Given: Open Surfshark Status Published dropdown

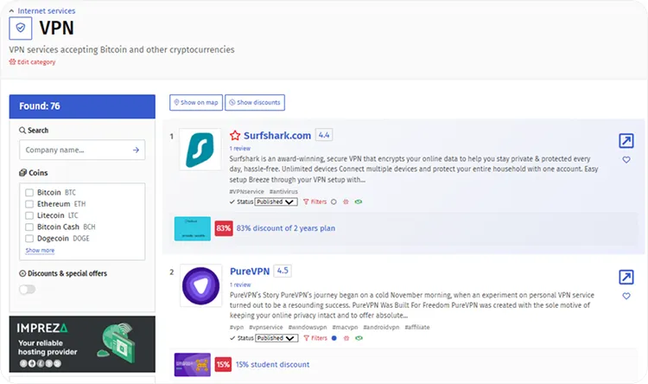Looking at the screenshot, I should (276, 202).
